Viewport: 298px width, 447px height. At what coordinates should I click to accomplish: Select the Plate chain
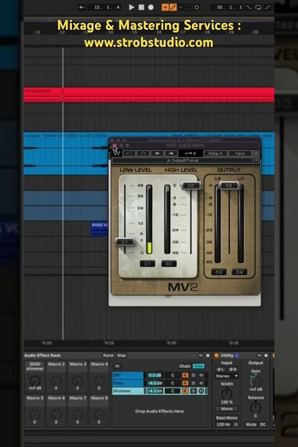point(128,383)
